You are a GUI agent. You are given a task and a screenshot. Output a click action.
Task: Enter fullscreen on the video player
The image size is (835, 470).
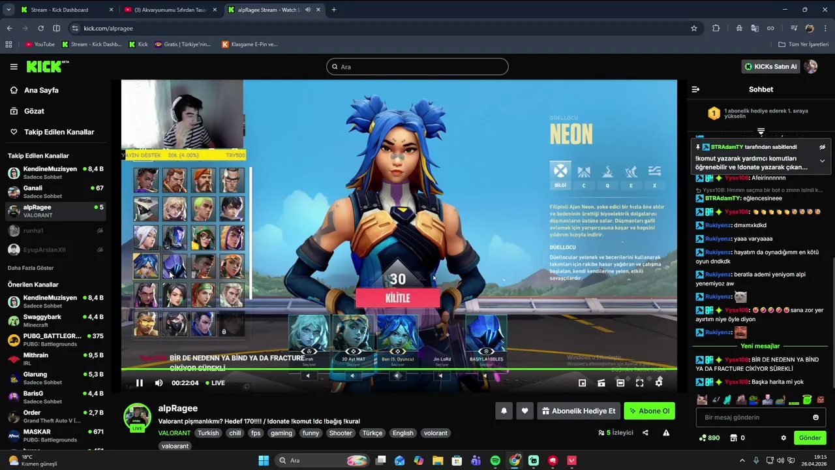[639, 383]
